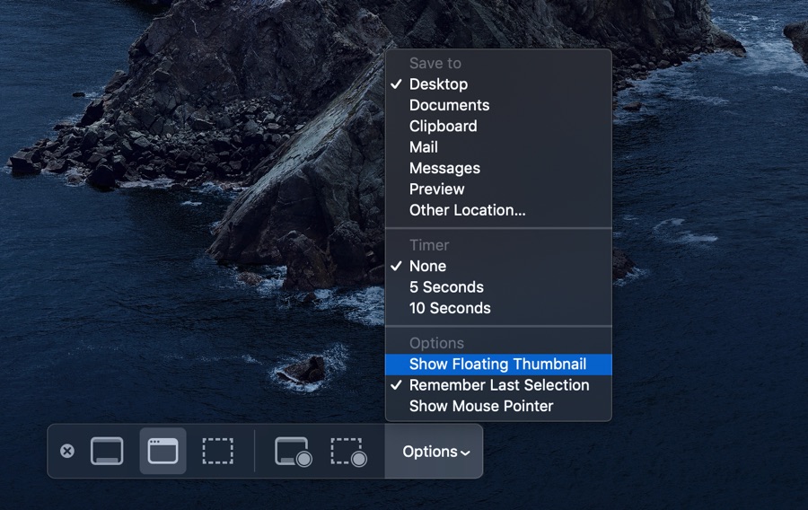Pick Other Location... menu entry
This screenshot has height=510, width=808.
point(498,210)
